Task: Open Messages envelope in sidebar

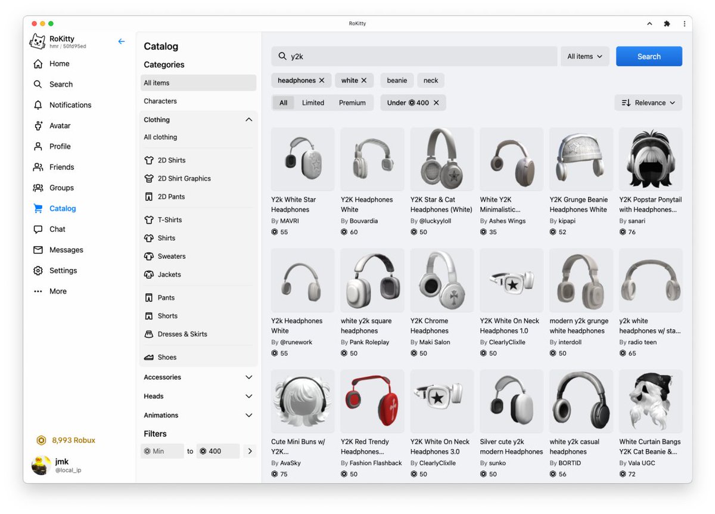Action: click(x=66, y=250)
